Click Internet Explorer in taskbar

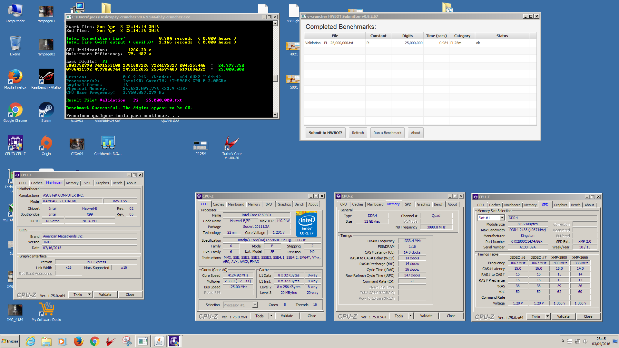30,341
